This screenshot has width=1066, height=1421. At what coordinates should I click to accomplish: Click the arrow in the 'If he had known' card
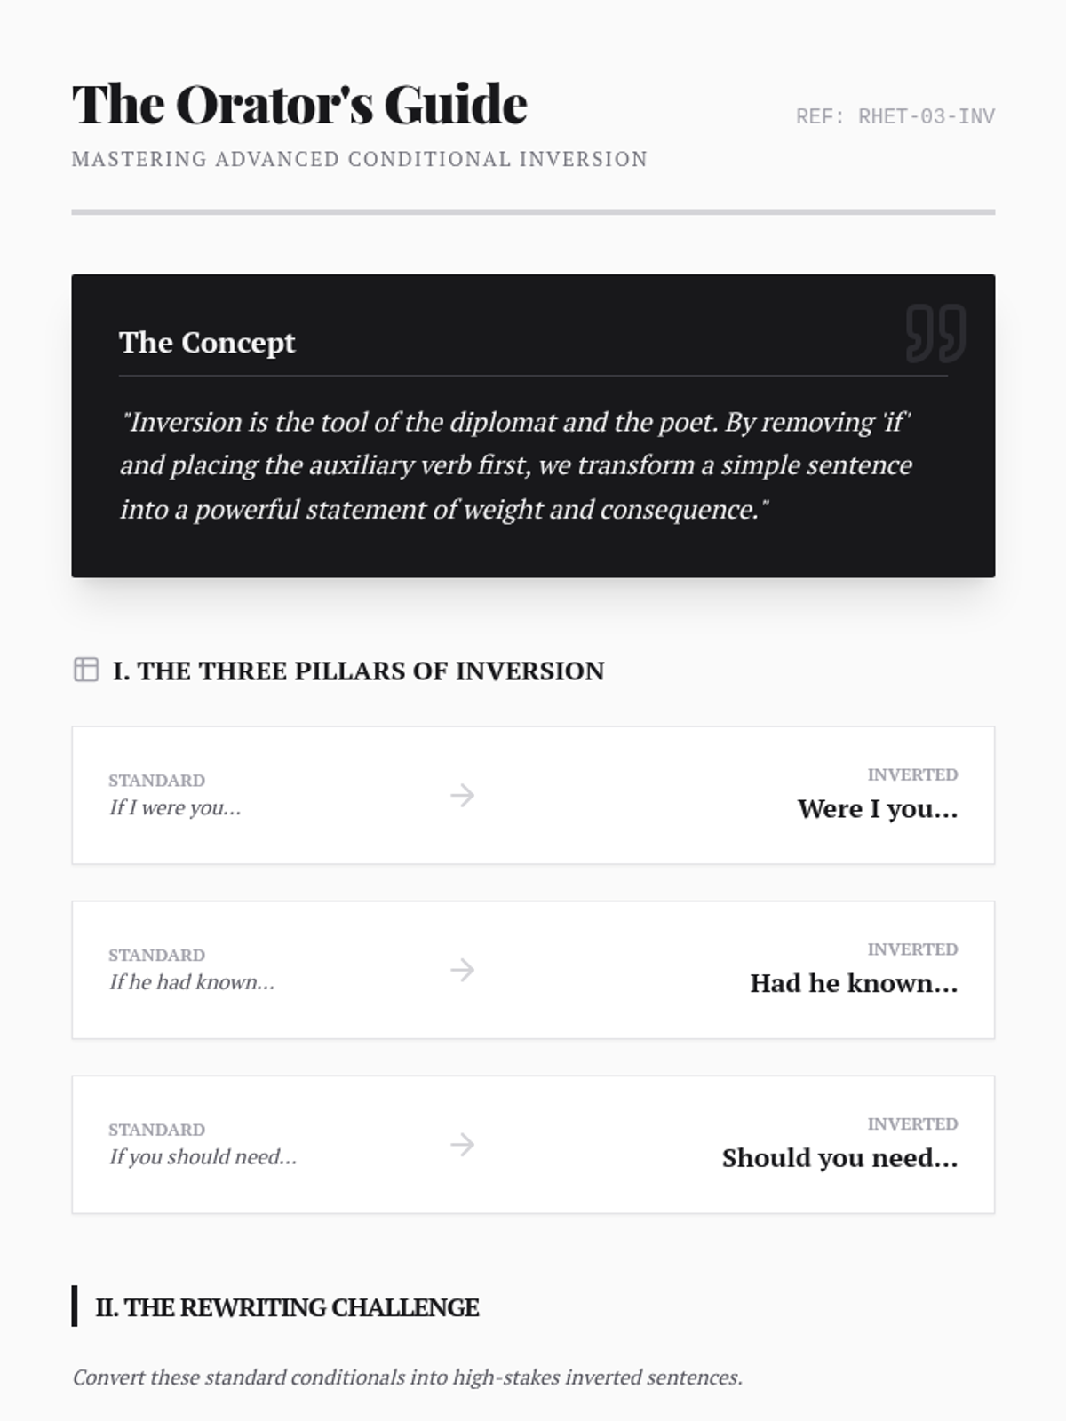click(462, 970)
